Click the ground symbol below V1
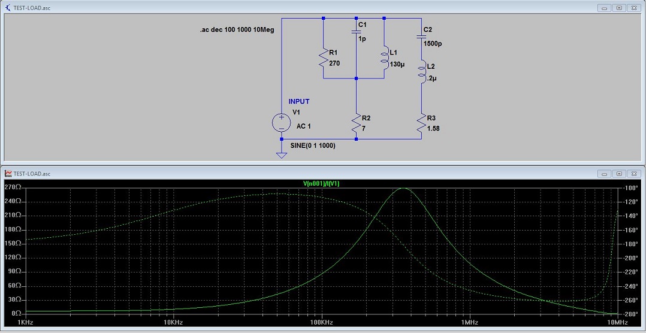The image size is (646, 333). pyautogui.click(x=282, y=155)
